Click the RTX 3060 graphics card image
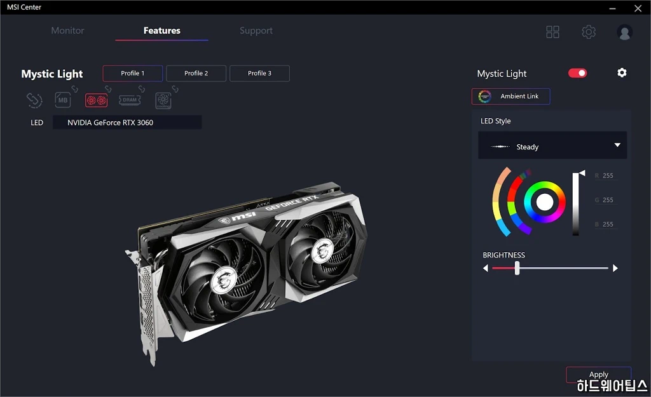 point(246,273)
